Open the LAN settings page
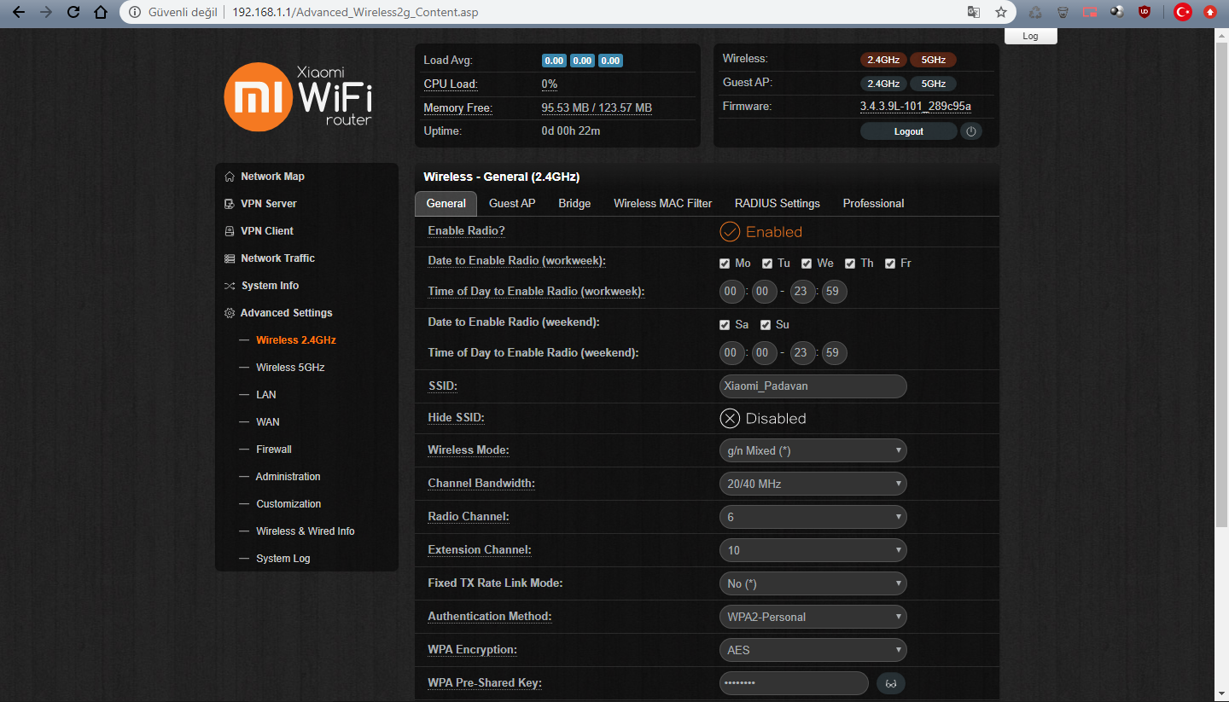 click(x=266, y=395)
